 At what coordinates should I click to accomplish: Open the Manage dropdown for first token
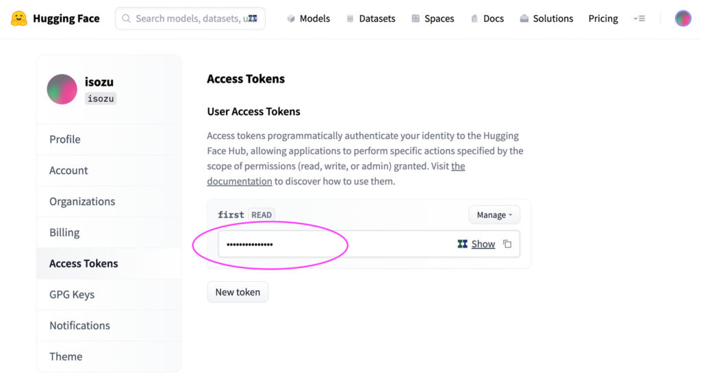tap(494, 215)
